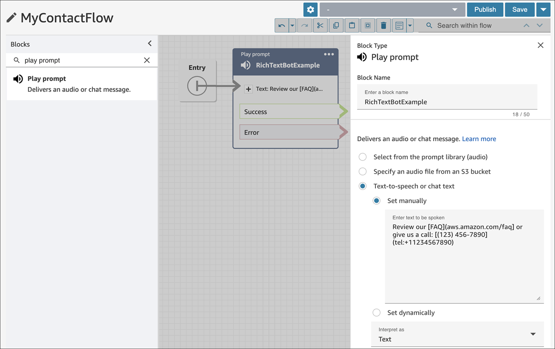
Task: Open the Learn more link
Action: (x=479, y=139)
